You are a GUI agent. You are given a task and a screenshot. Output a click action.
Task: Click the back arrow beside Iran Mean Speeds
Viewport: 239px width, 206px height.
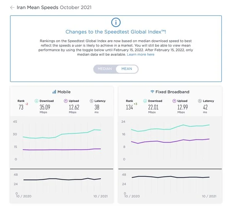(x=12, y=7)
